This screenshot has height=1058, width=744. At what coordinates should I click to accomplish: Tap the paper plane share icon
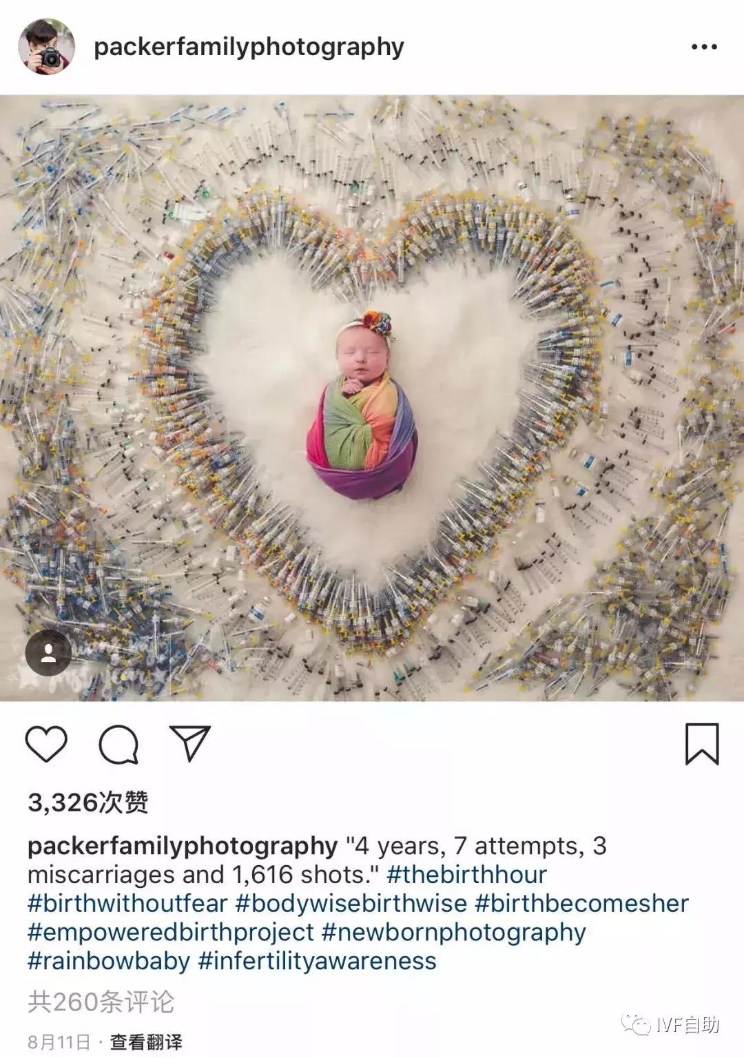[x=189, y=743]
